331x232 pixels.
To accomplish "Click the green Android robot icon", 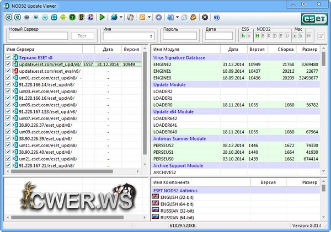I will tap(63, 17).
